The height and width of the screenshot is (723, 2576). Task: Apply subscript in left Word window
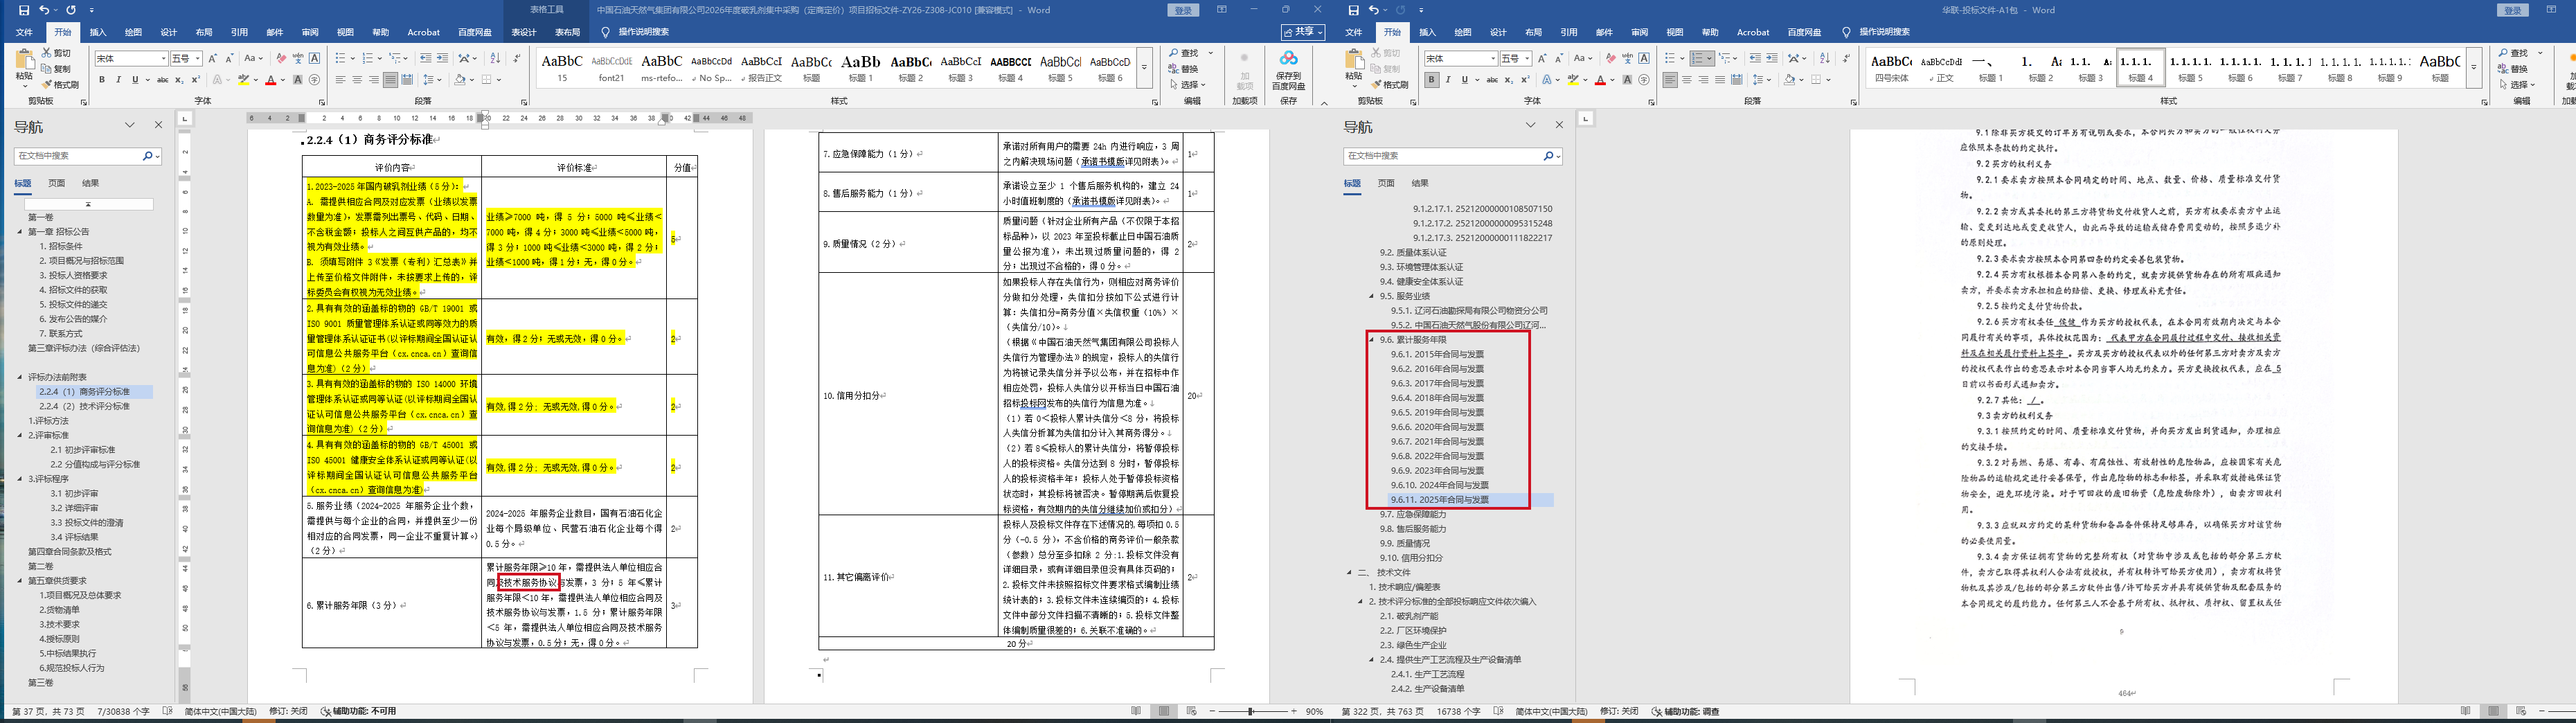[x=178, y=80]
